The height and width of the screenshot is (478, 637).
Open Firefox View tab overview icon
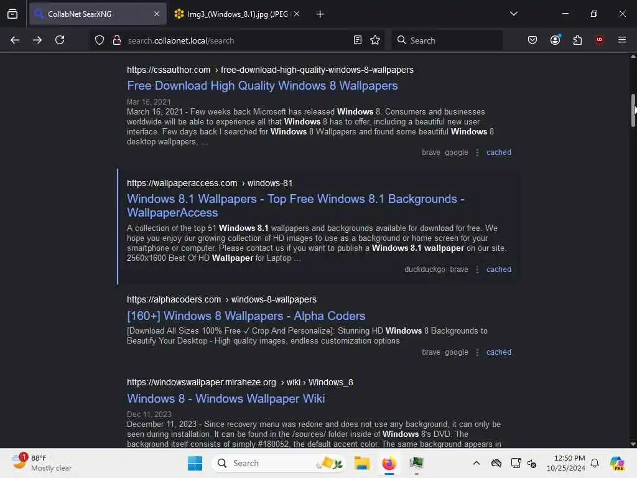point(12,14)
